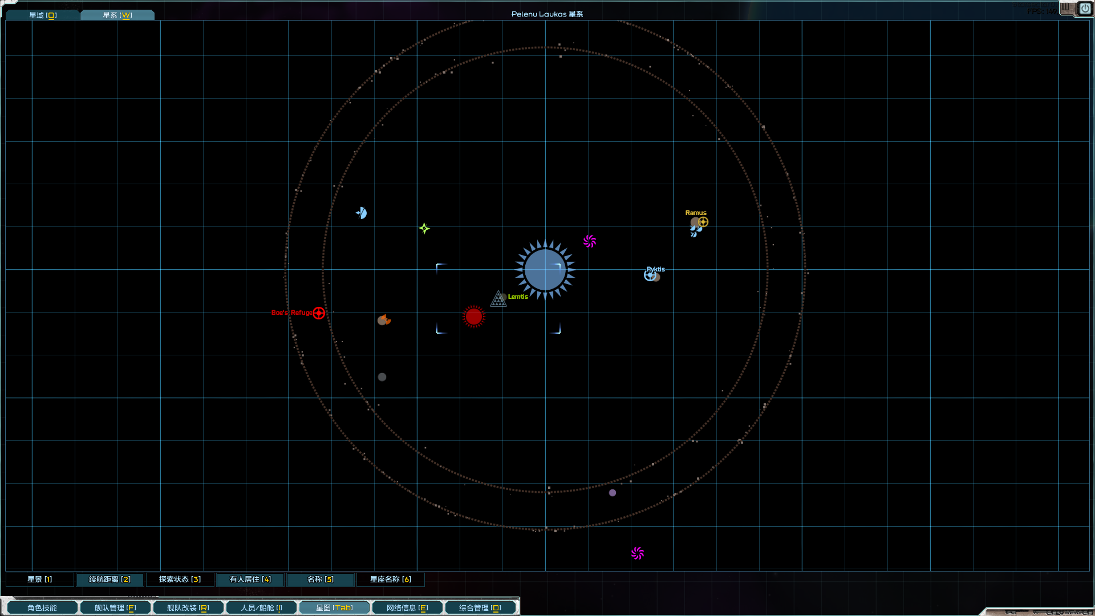
Task: Click the green four-point star marker
Action: 424,228
